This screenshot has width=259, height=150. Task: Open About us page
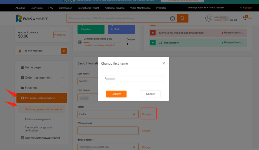click(x=20, y=8)
